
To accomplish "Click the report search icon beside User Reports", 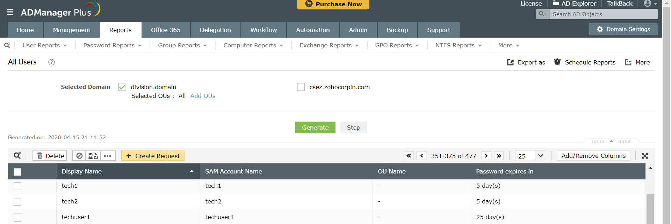I will 7,45.
